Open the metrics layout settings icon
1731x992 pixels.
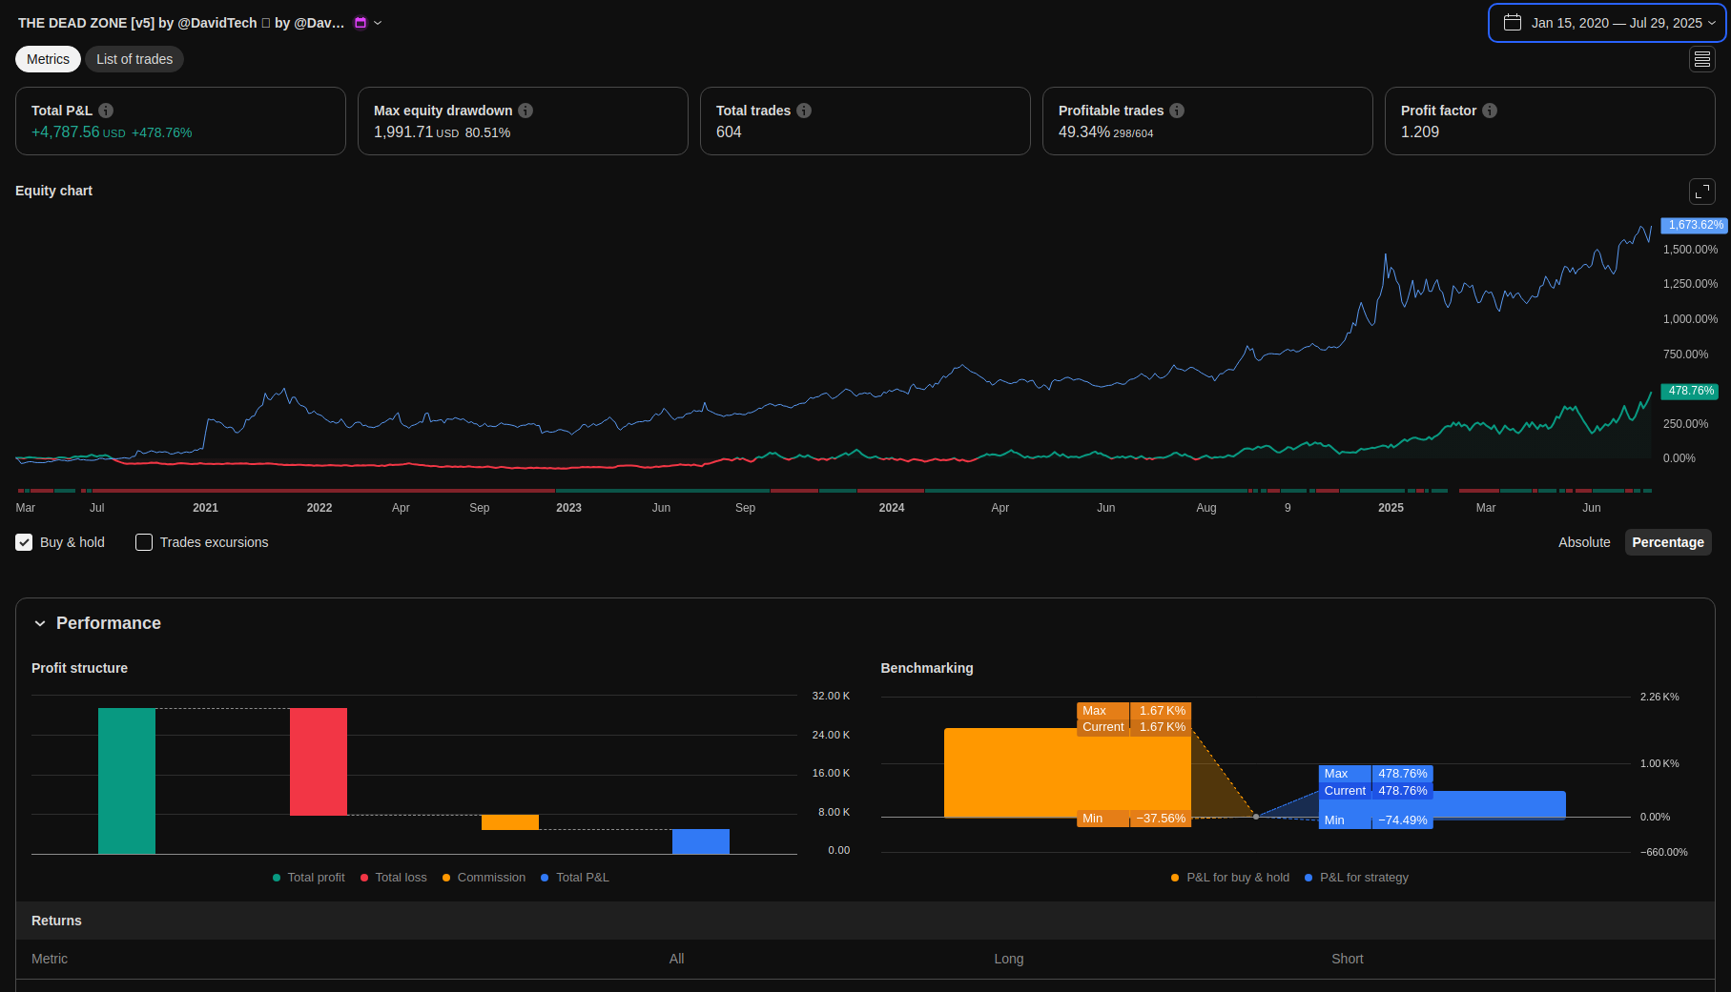(1701, 59)
